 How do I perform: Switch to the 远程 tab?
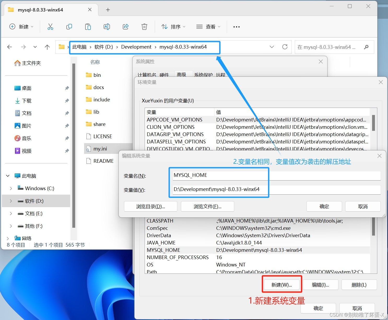click(221, 74)
